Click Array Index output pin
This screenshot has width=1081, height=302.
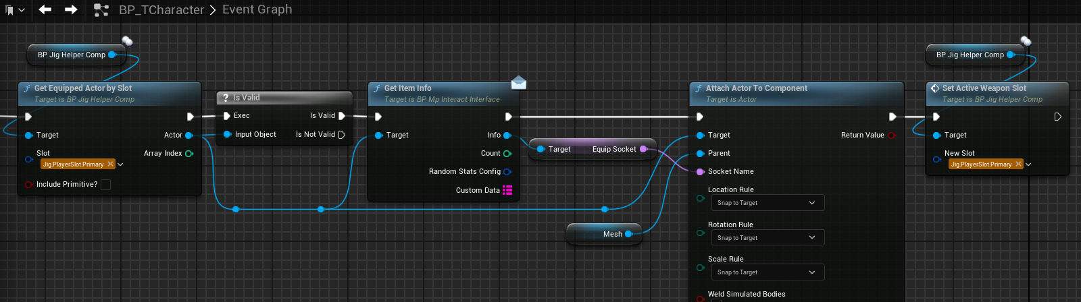click(x=189, y=154)
